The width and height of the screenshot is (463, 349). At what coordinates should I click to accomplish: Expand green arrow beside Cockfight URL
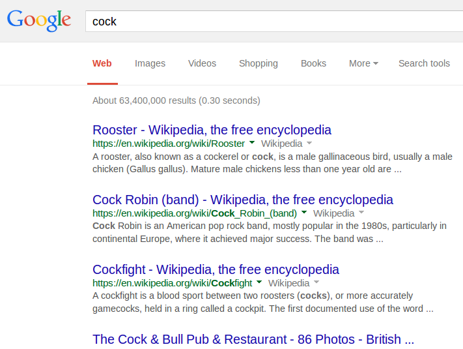click(259, 282)
